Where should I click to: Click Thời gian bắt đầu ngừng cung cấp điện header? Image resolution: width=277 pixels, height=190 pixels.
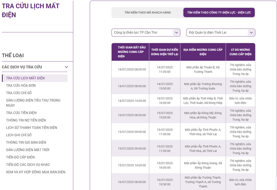pyautogui.click(x=130, y=52)
